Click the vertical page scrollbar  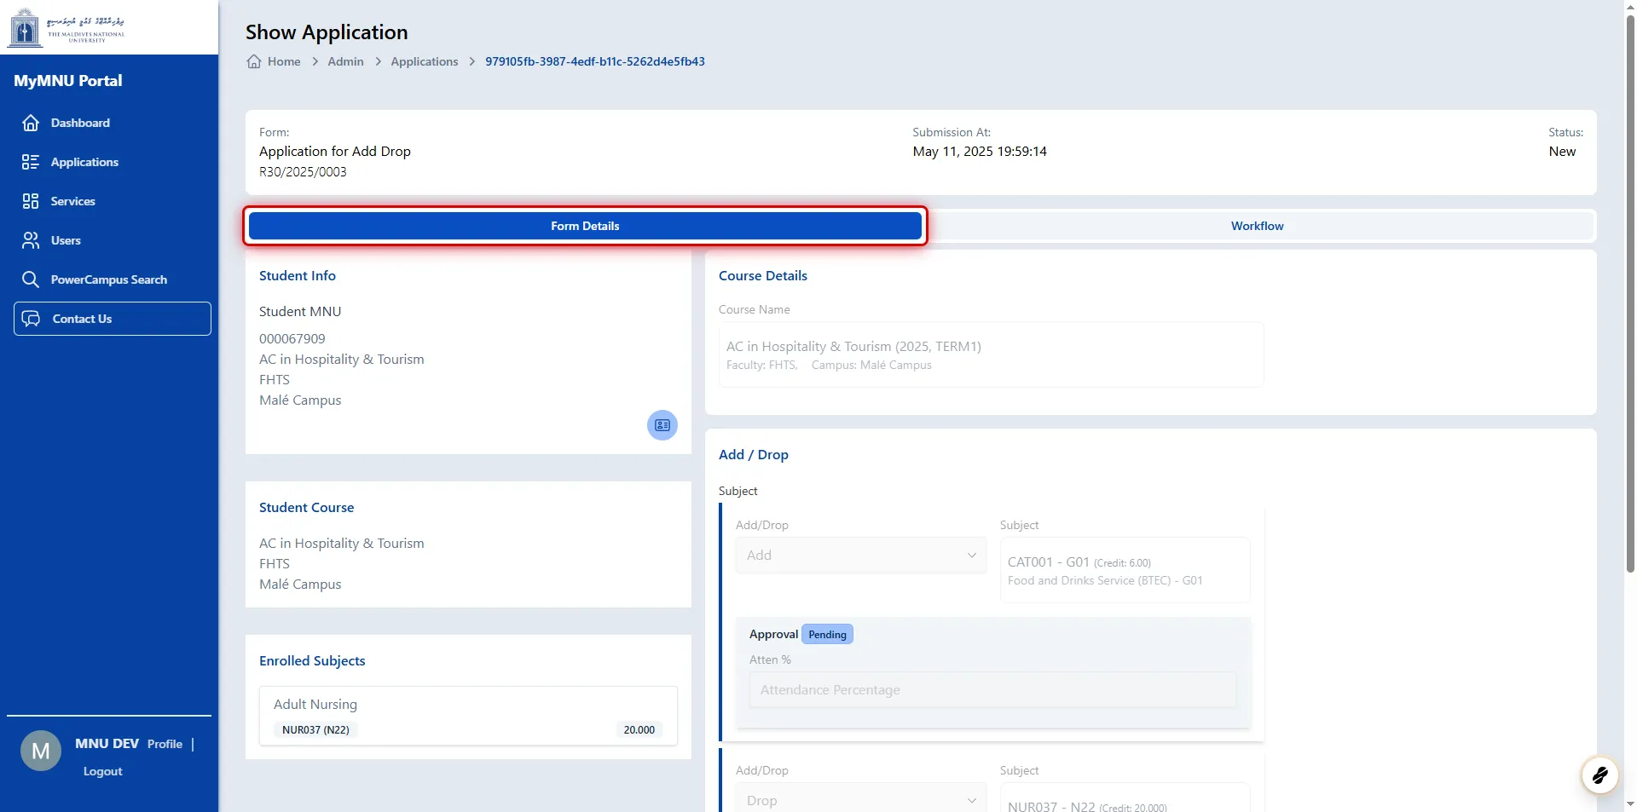[1630, 294]
